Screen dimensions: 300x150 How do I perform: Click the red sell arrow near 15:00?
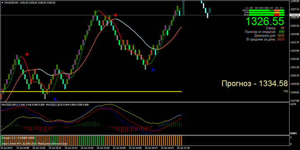(27, 54)
